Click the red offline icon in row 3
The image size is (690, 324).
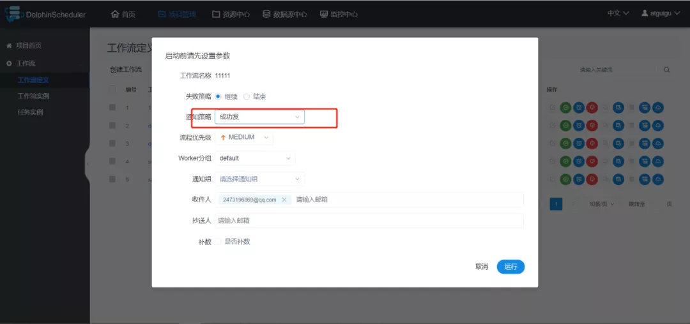coord(592,144)
